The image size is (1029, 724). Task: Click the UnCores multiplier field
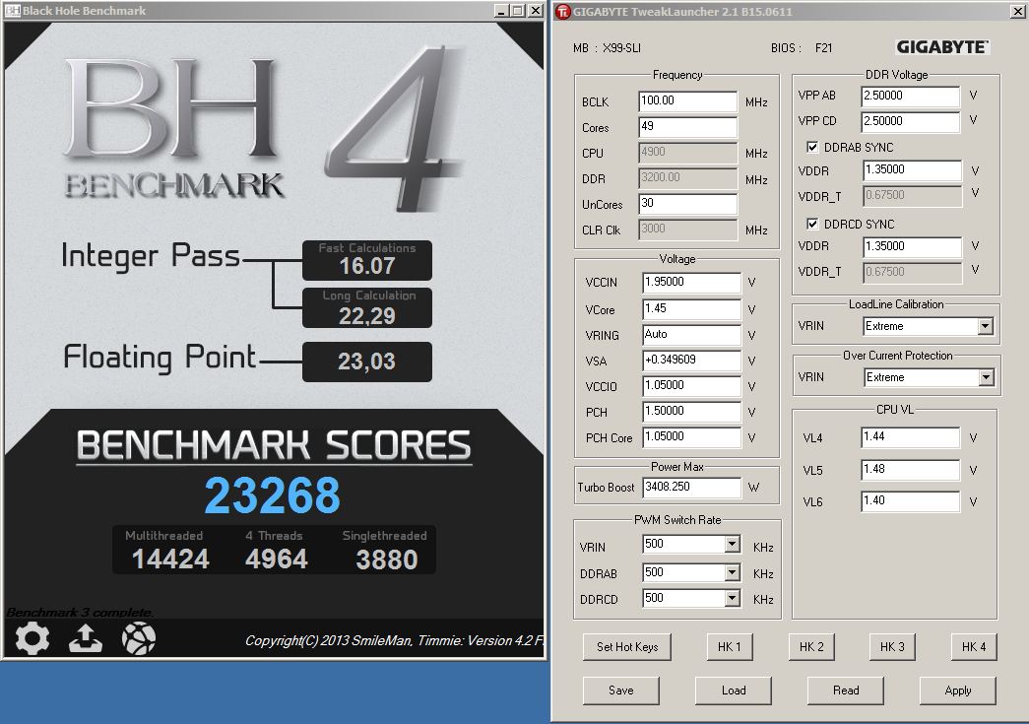(687, 204)
